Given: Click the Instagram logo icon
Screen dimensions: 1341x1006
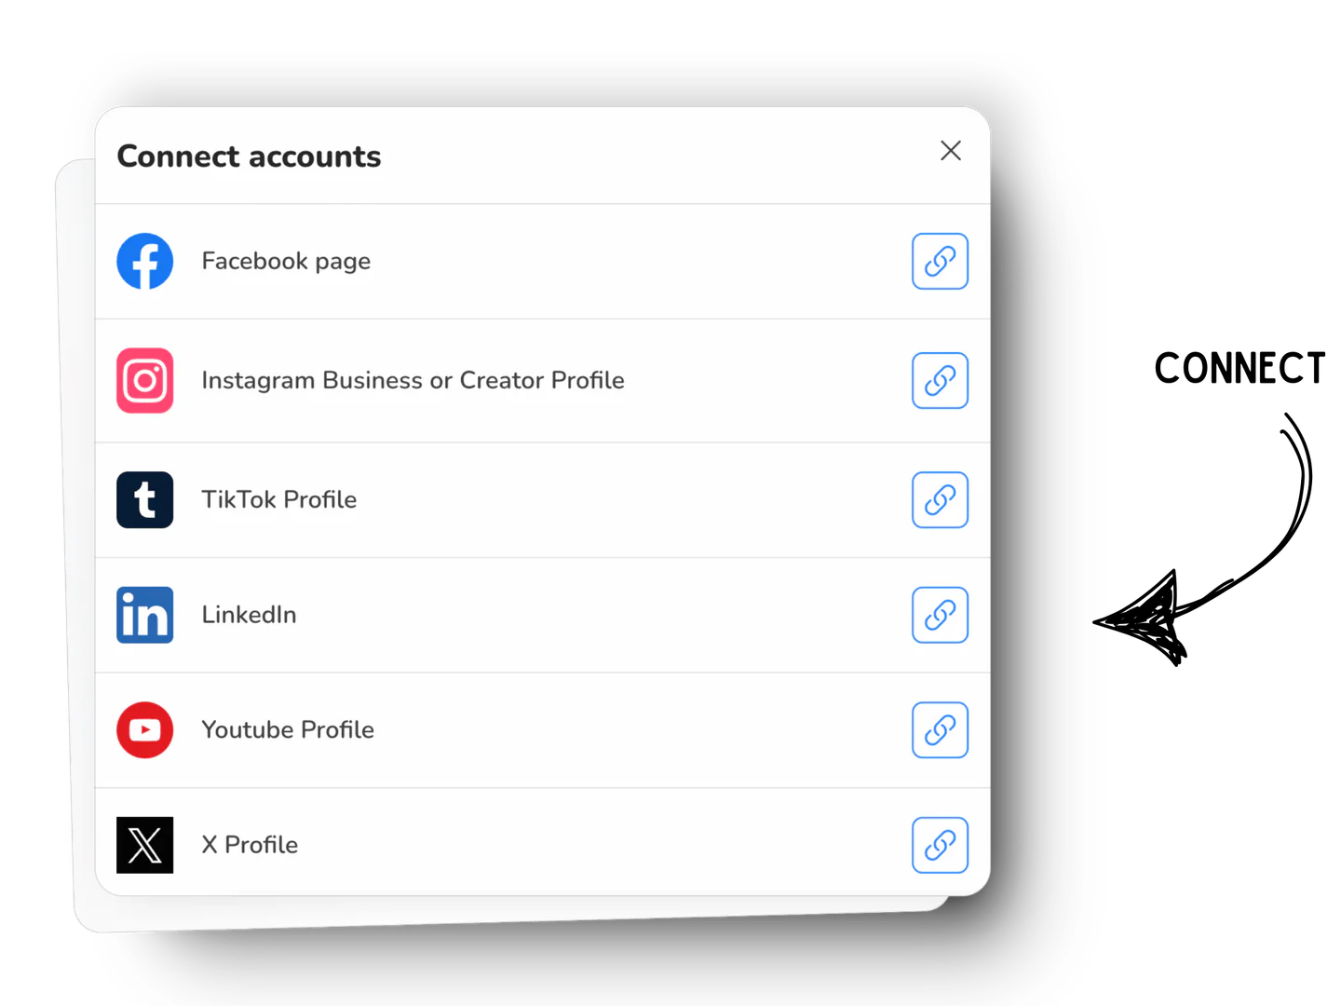Looking at the screenshot, I should pyautogui.click(x=144, y=380).
